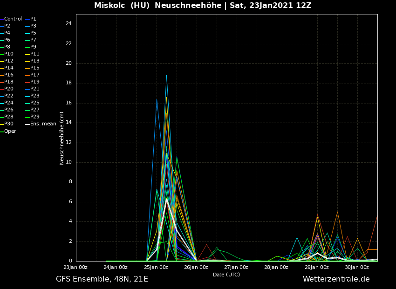This screenshot has width=396, height=289.
Task: Select the P30 legend label
Action: pos(9,124)
